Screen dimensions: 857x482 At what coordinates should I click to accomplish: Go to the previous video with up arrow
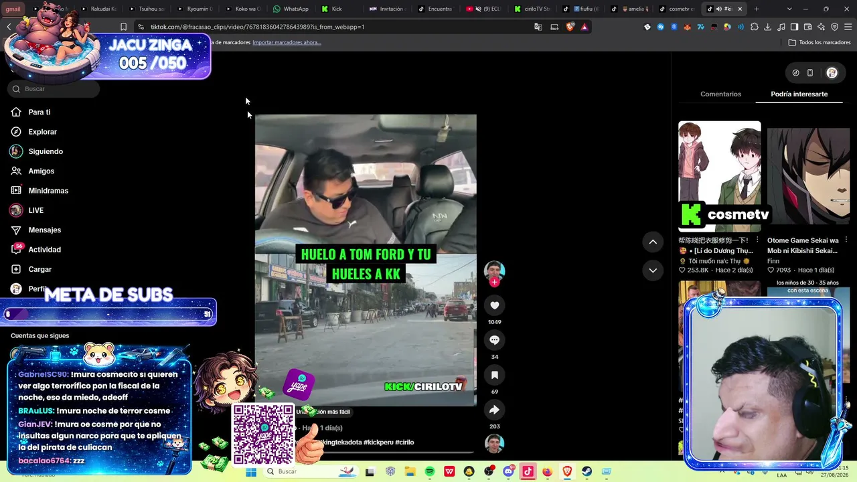pyautogui.click(x=653, y=242)
